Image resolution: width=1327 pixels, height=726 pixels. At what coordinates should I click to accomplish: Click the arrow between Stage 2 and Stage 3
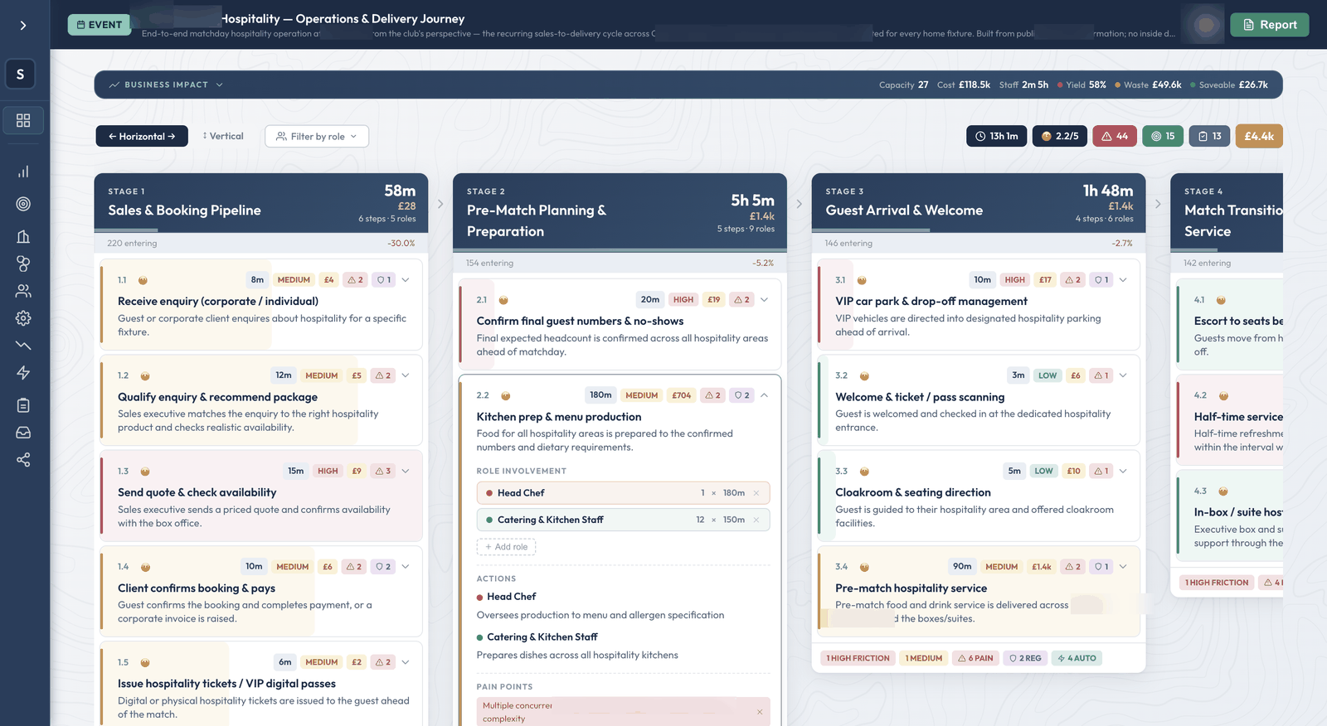[x=799, y=204]
